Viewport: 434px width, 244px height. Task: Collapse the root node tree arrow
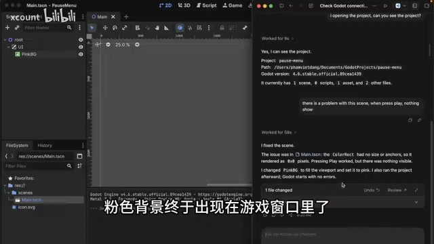(x=5, y=40)
